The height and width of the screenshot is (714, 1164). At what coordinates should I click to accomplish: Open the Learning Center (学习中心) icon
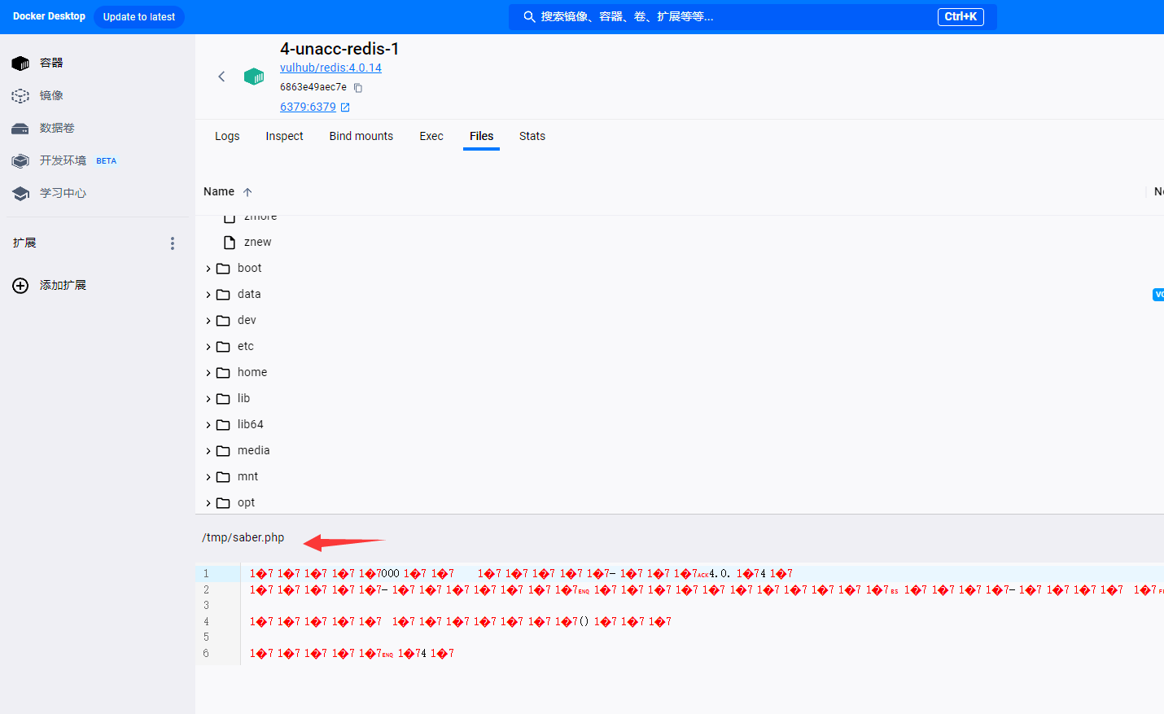click(20, 194)
